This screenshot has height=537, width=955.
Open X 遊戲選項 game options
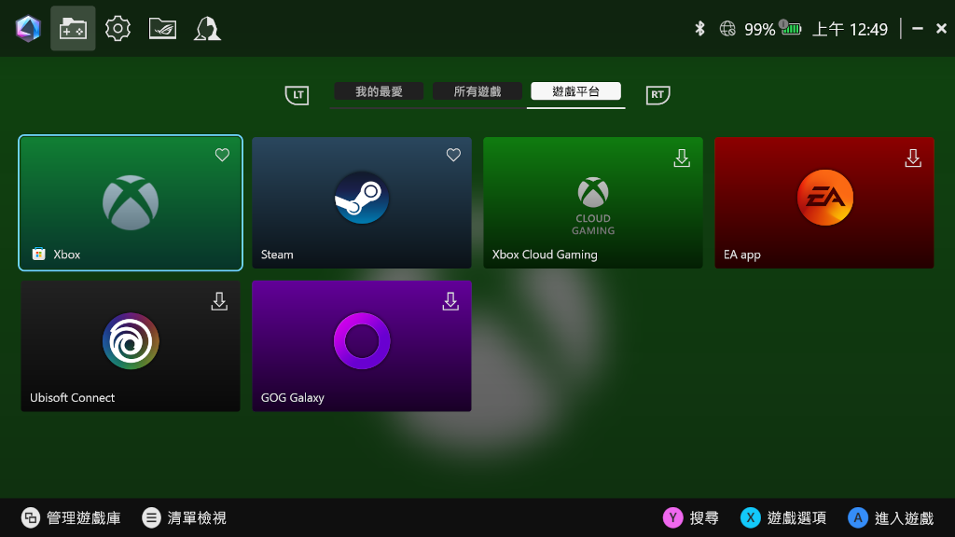tap(783, 517)
